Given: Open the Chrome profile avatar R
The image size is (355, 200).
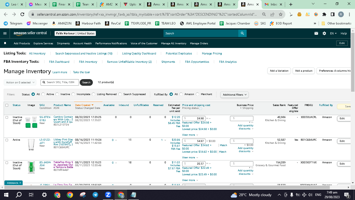Looking at the screenshot, I should coord(341,15).
